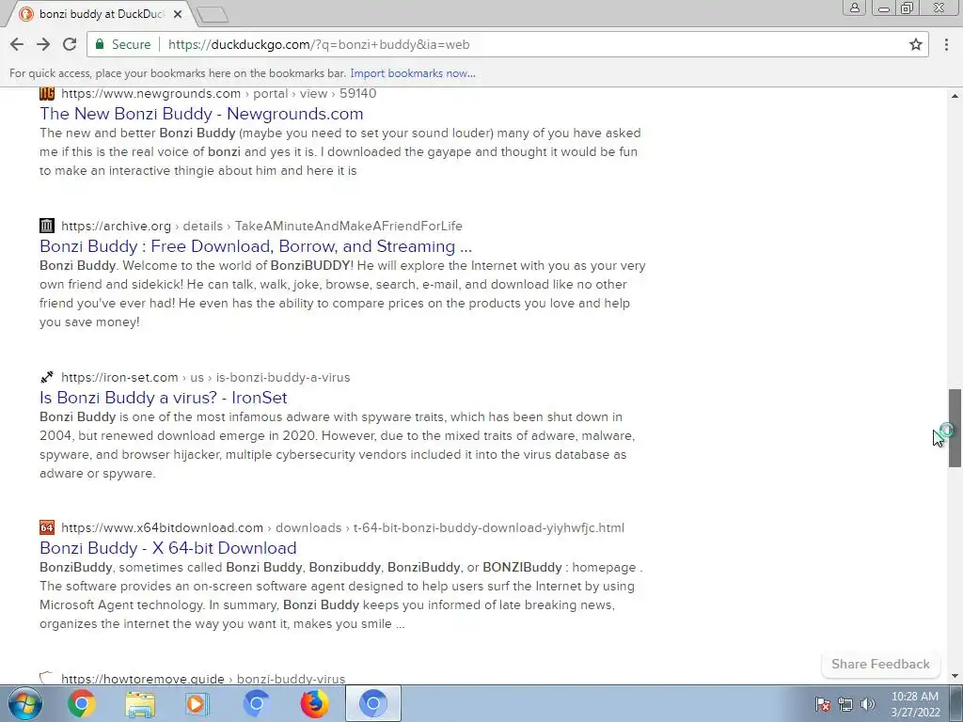963x722 pixels.
Task: Close the bonzi buddy tab
Action: [178, 13]
